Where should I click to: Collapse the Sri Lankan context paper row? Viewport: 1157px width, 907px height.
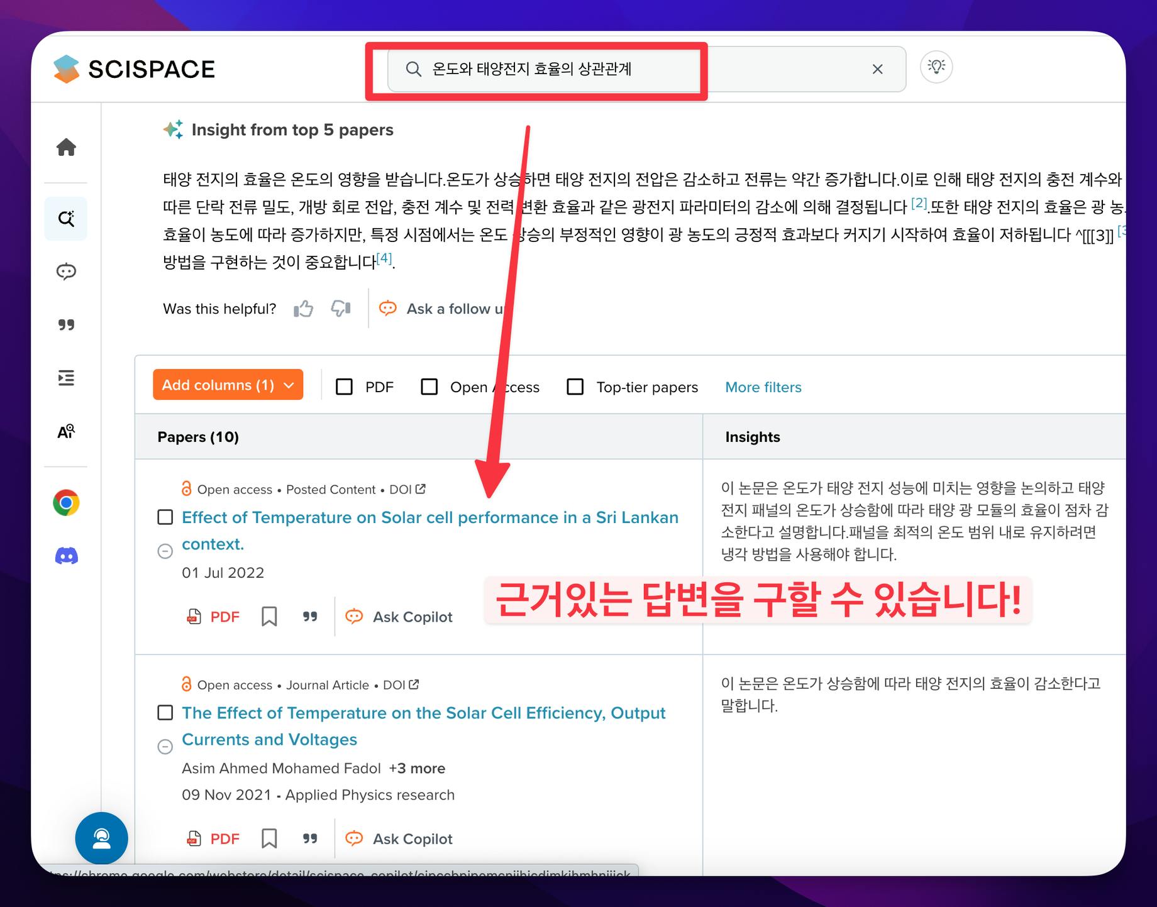(x=165, y=551)
